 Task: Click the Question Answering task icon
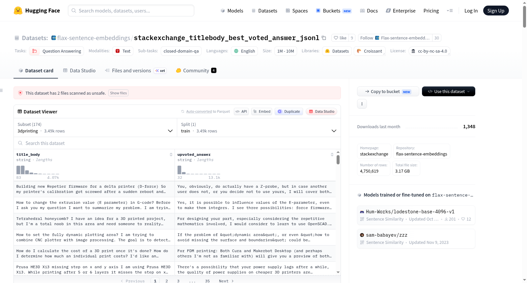coord(35,51)
